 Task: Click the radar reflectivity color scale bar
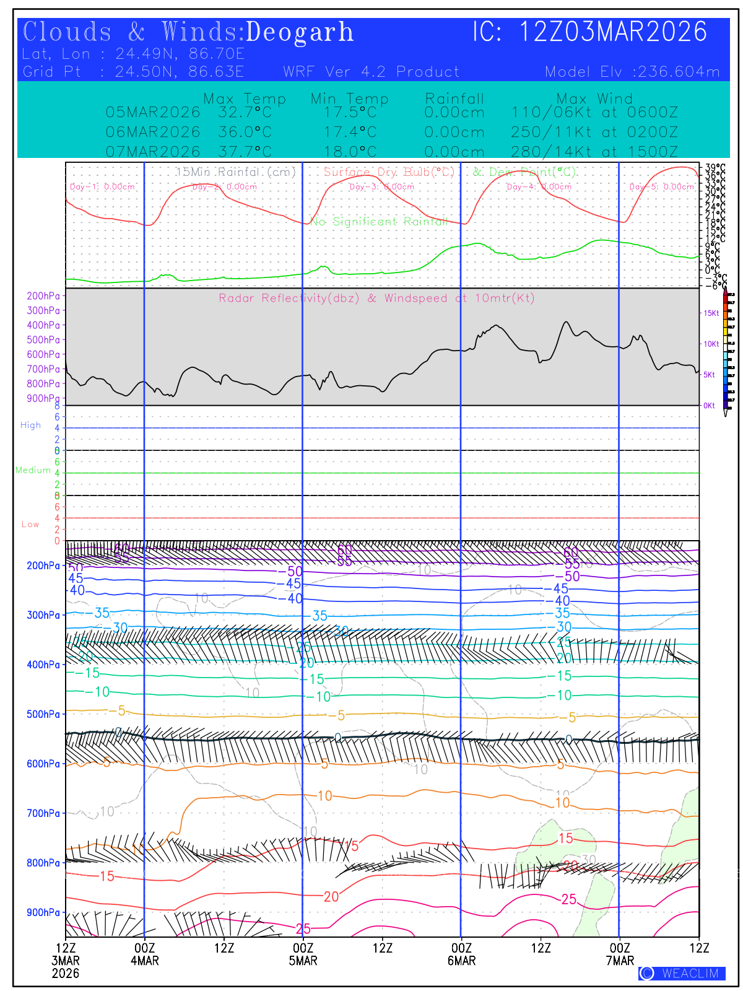(x=726, y=352)
